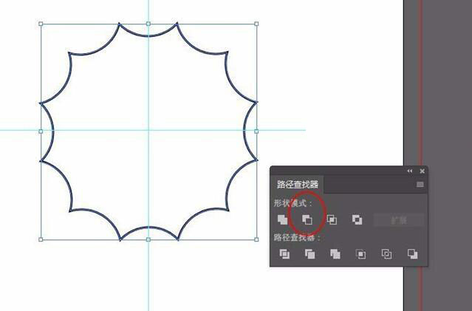Apply the Crop pathfinder
Viewport: 472px width, 311px height.
tap(360, 254)
